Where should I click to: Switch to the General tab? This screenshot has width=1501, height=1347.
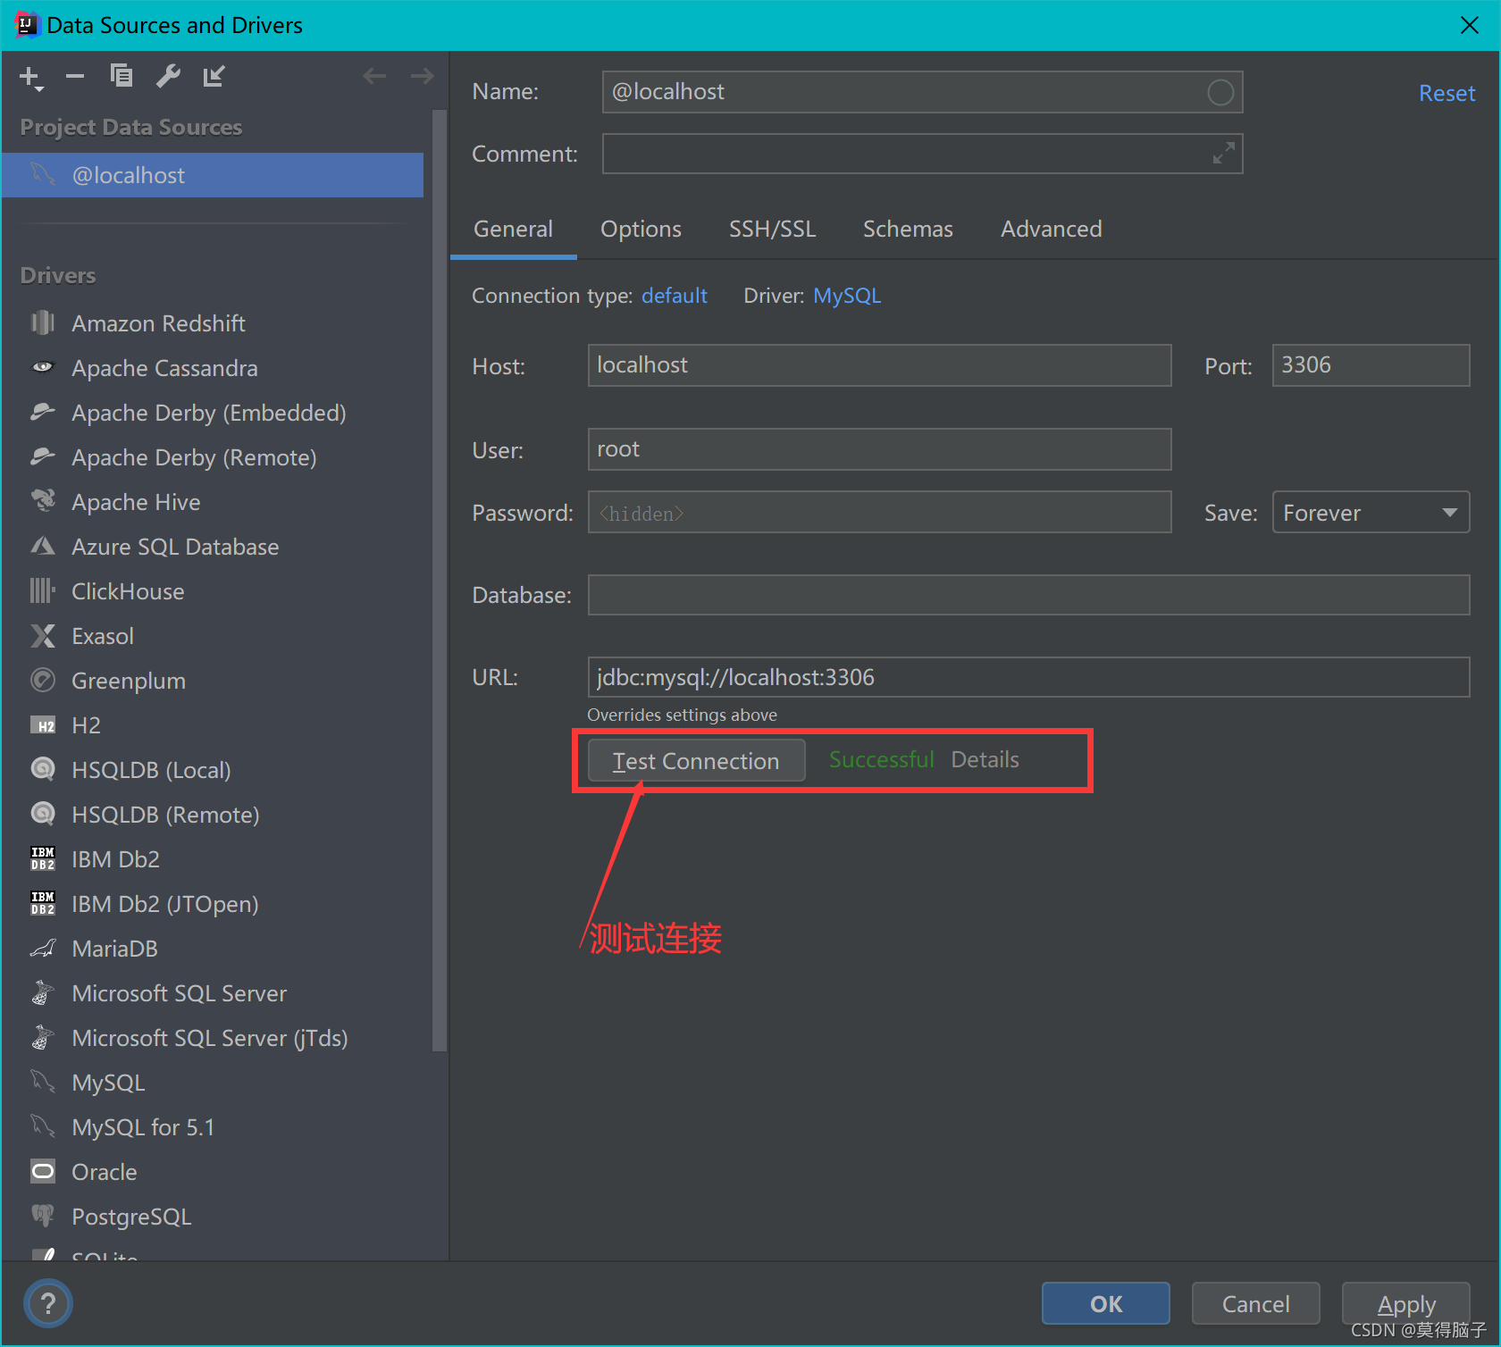(x=513, y=230)
